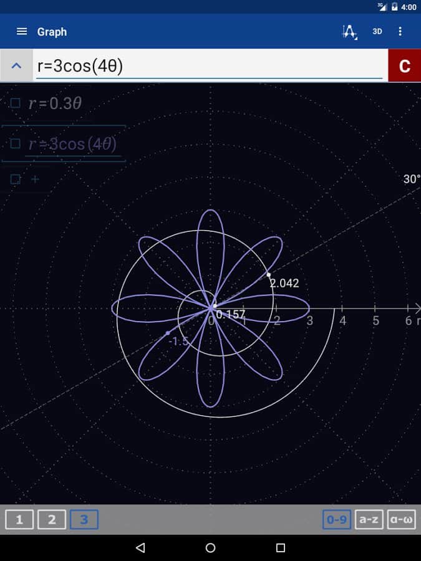Open the hamburger navigation menu
421x561 pixels.
[22, 32]
